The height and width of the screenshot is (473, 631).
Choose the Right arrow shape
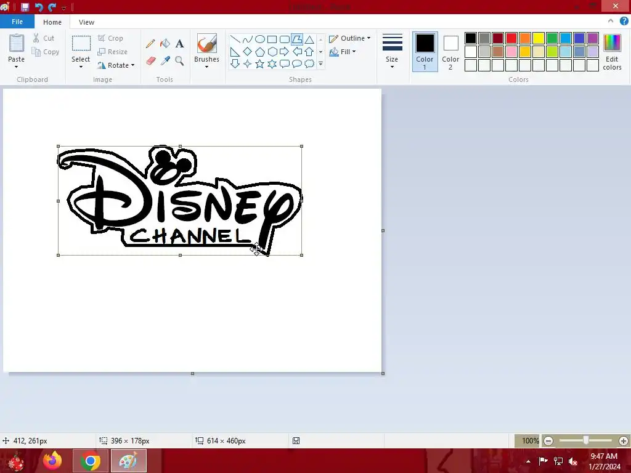tap(285, 52)
